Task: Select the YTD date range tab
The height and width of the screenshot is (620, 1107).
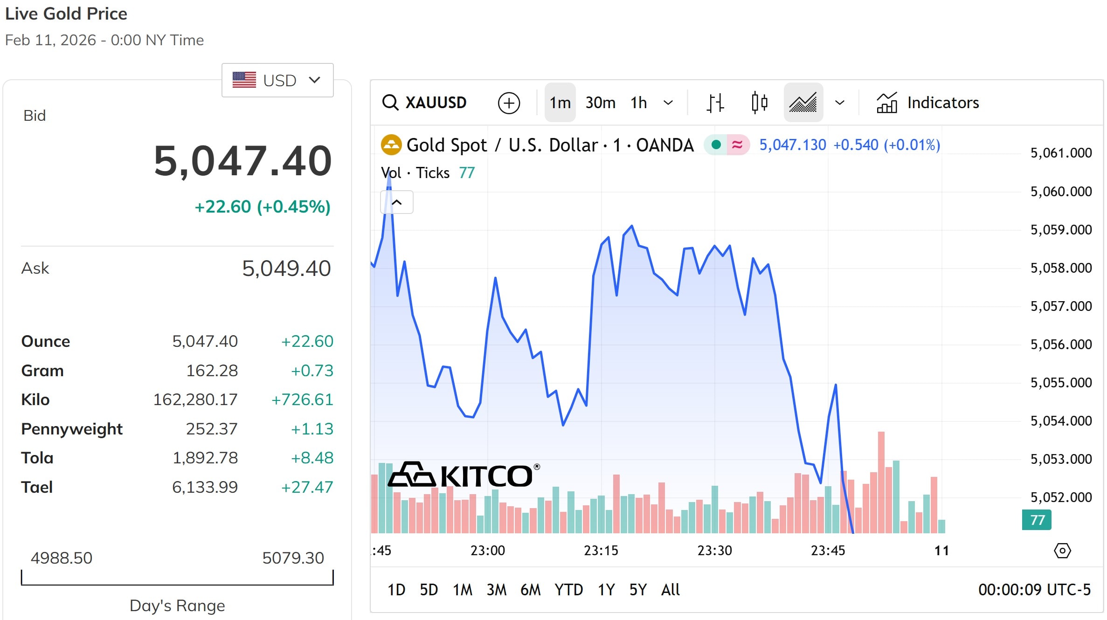Action: (568, 590)
